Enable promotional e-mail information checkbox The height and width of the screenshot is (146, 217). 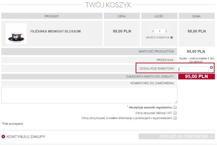[175, 118]
